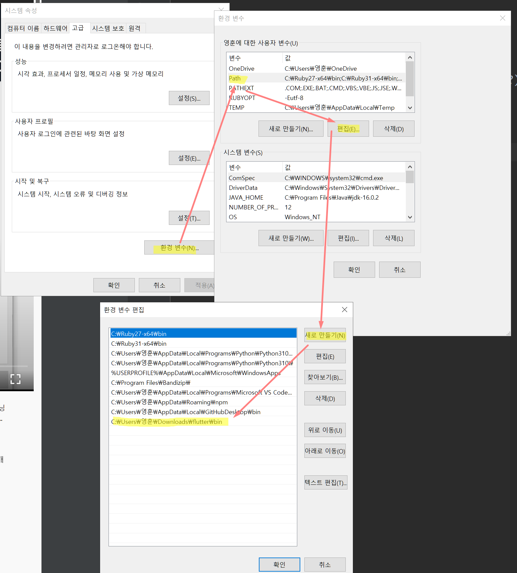Open performance 설정(S) settings
This screenshot has height=573, width=517.
pyautogui.click(x=189, y=98)
